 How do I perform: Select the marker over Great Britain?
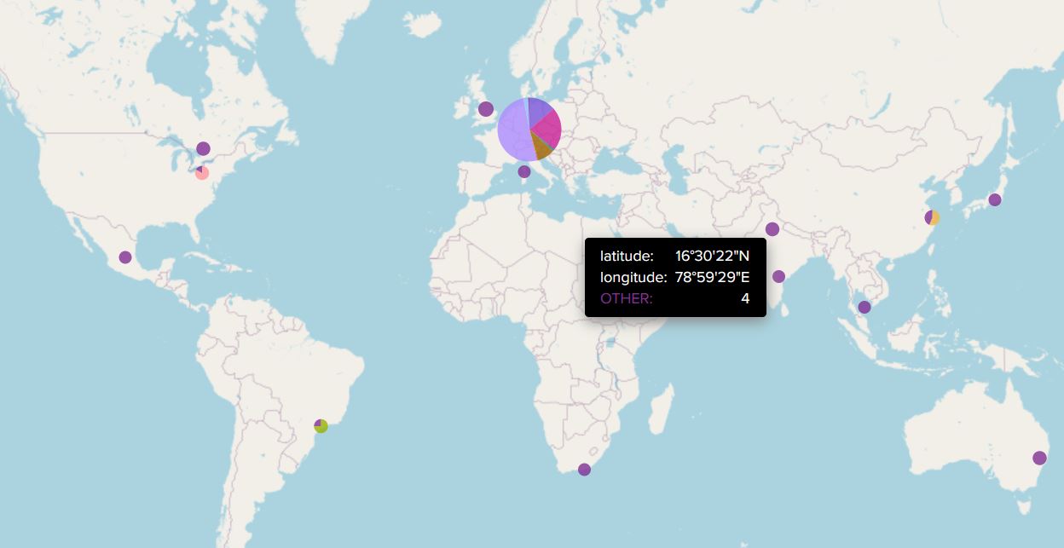click(485, 108)
